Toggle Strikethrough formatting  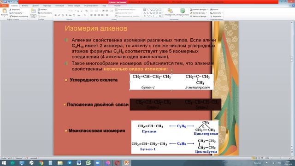[70, 15]
